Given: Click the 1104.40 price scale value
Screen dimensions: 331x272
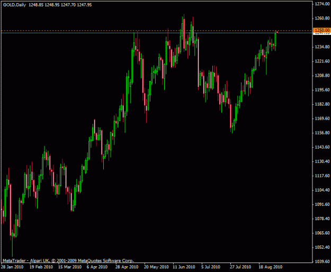Looking at the screenshot, I should coord(322,190).
